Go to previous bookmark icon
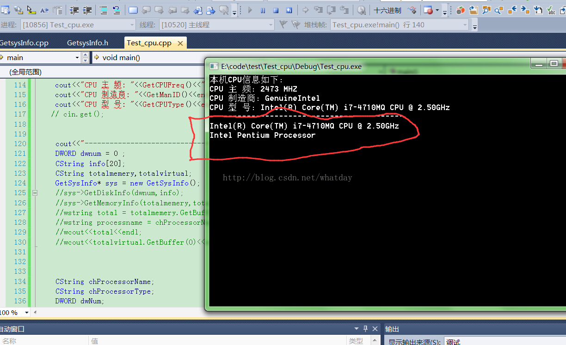The height and width of the screenshot is (345, 566). (146, 10)
